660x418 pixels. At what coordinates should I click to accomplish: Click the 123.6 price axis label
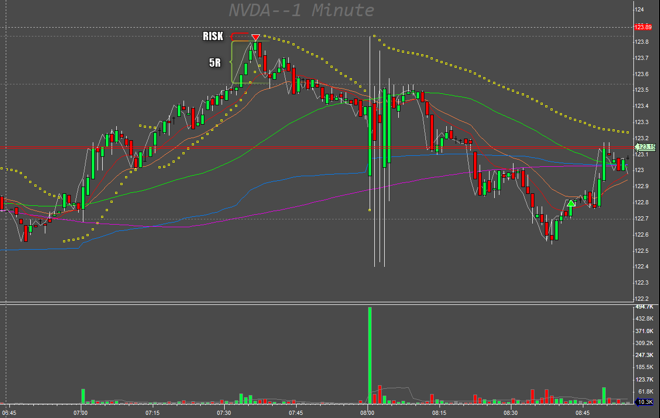(642, 74)
